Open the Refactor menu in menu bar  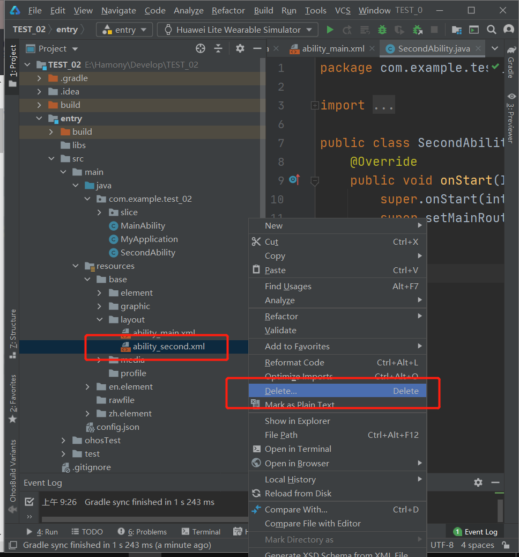(x=228, y=11)
